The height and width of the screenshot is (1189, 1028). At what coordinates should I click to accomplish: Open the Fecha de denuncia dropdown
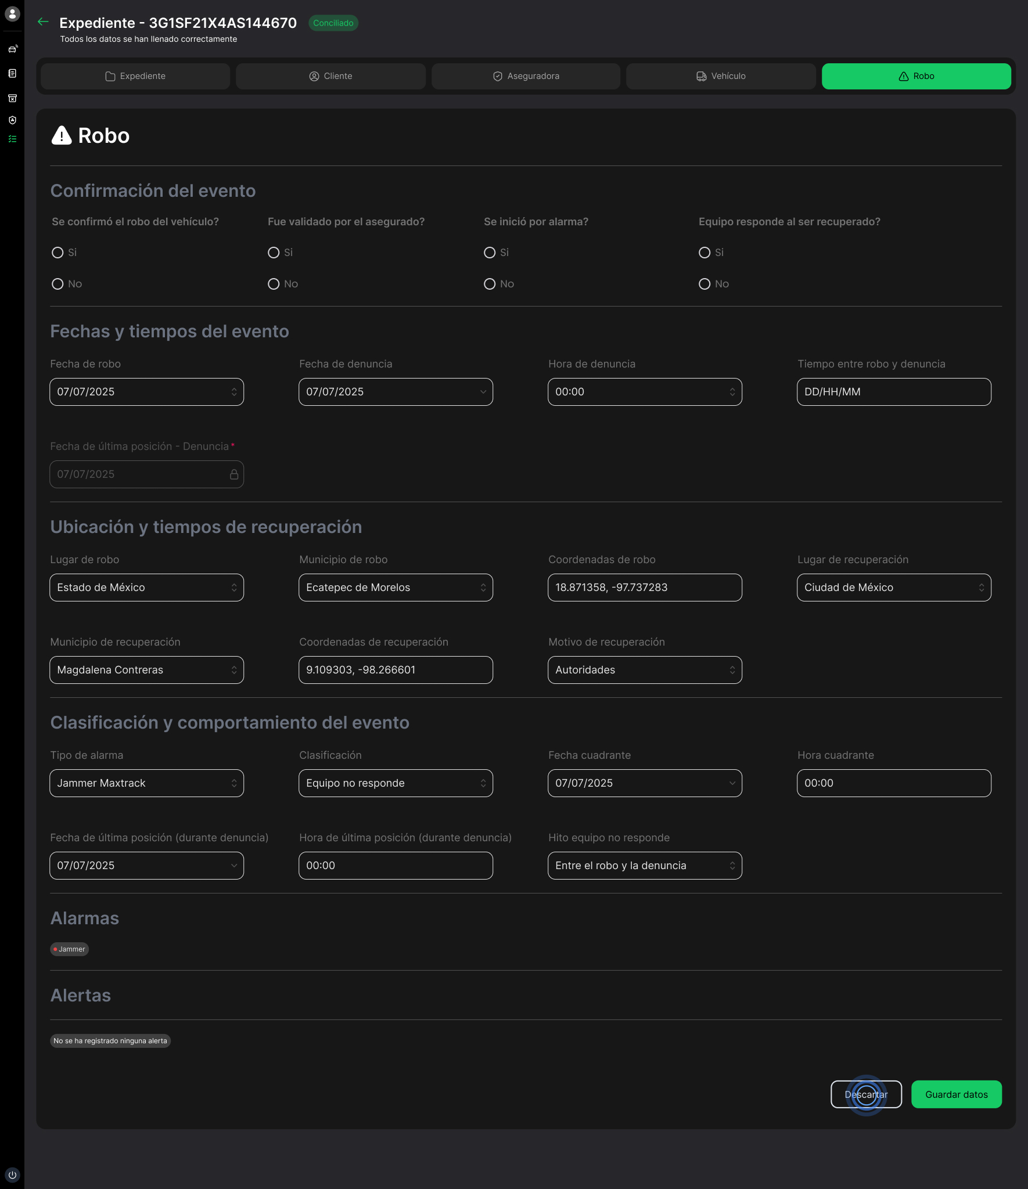pyautogui.click(x=396, y=392)
